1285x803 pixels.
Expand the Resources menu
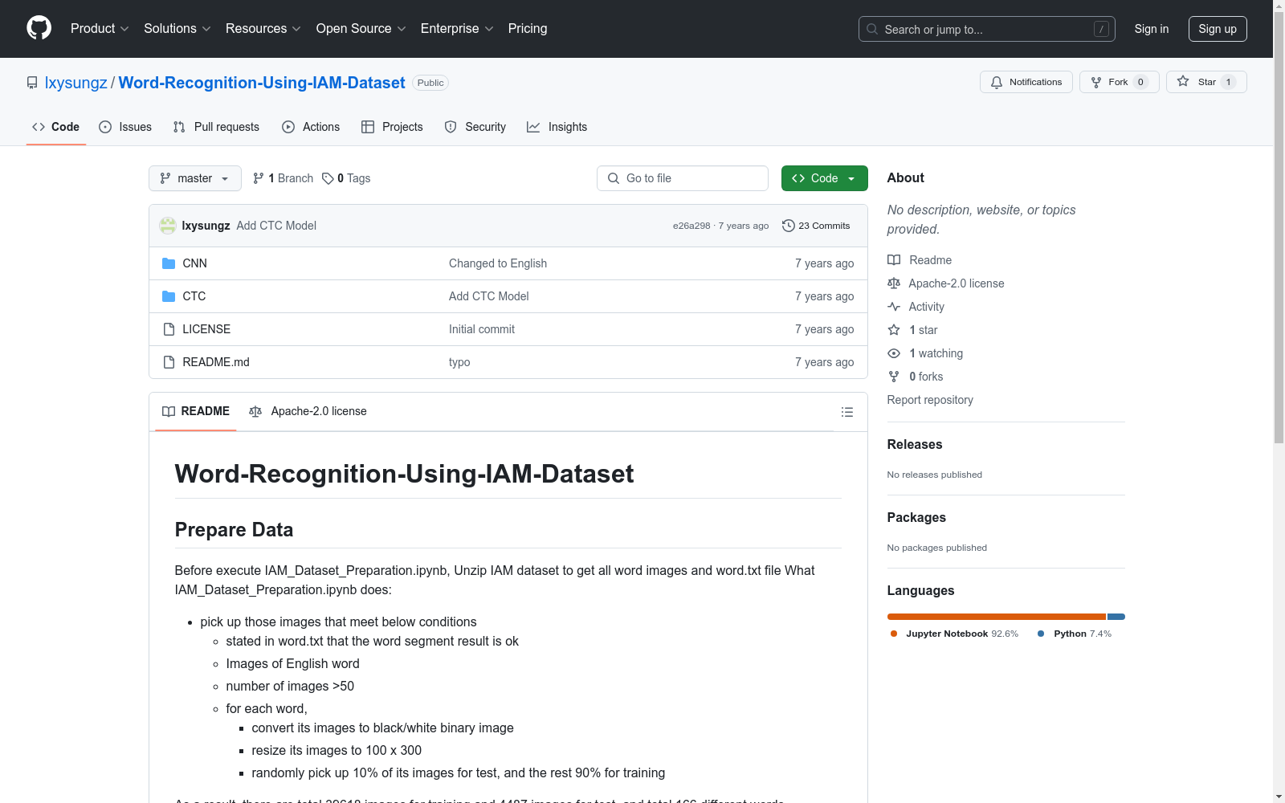point(263,28)
